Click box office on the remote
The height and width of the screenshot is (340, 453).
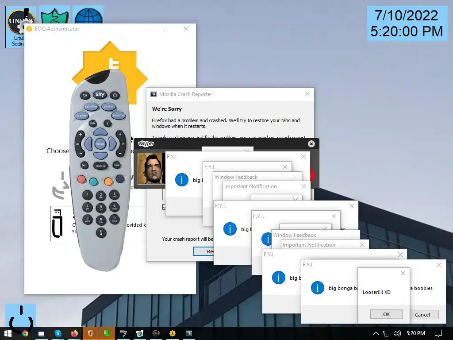[x=91, y=107]
